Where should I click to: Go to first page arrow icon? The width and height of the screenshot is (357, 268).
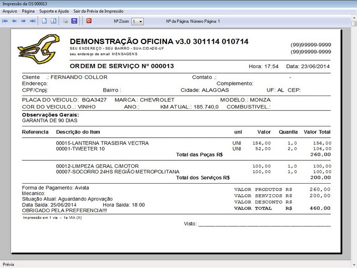[5, 21]
